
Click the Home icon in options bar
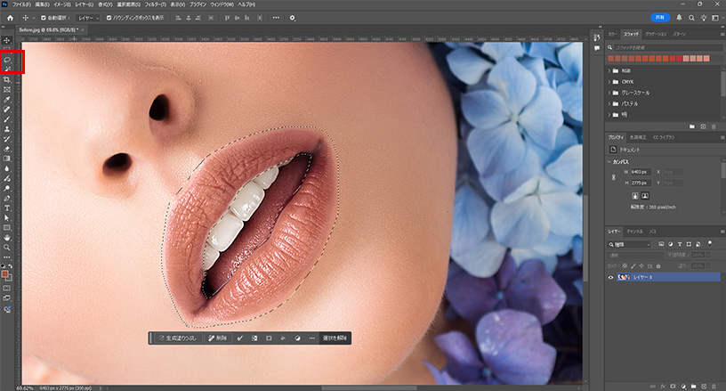point(11,17)
